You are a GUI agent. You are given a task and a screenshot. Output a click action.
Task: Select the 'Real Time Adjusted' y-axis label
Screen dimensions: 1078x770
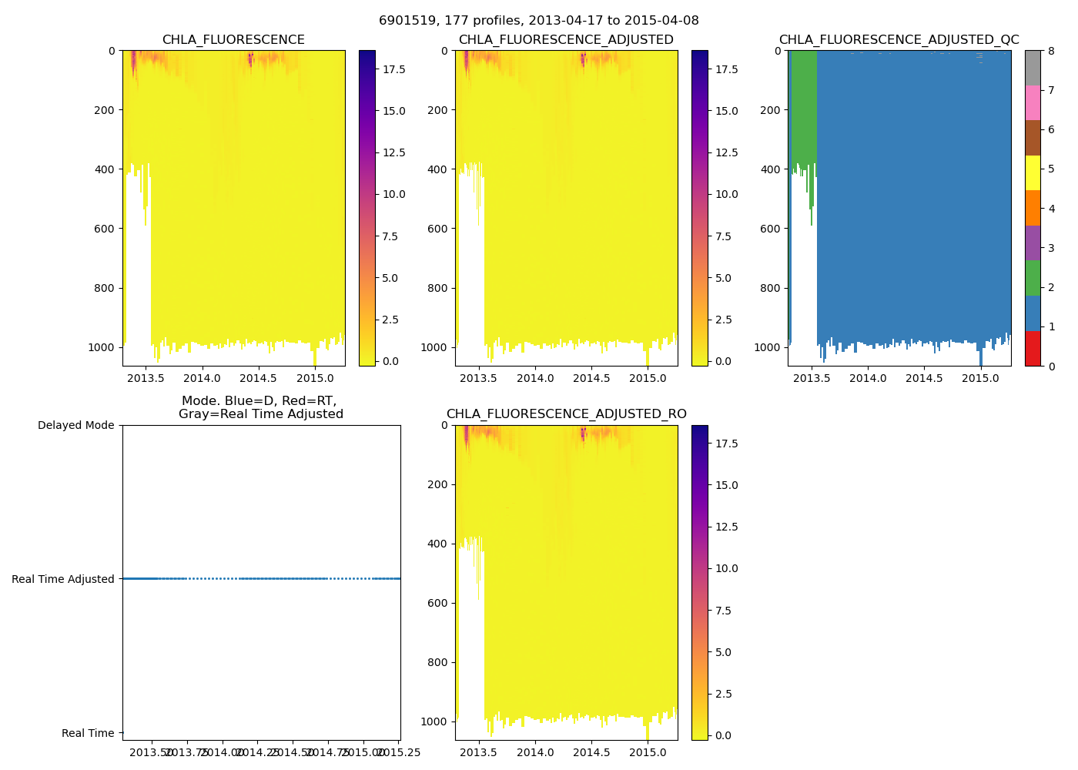[62, 579]
